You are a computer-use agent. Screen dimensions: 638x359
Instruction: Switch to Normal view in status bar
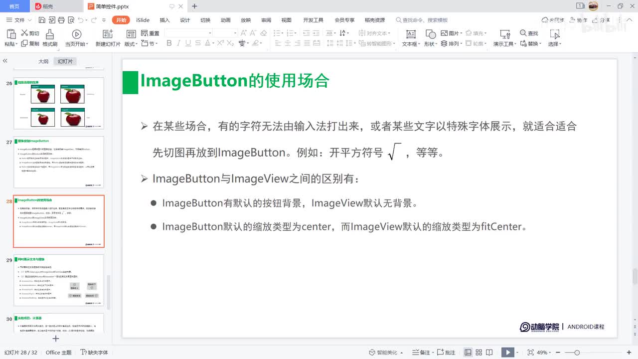pyautogui.click(x=468, y=353)
